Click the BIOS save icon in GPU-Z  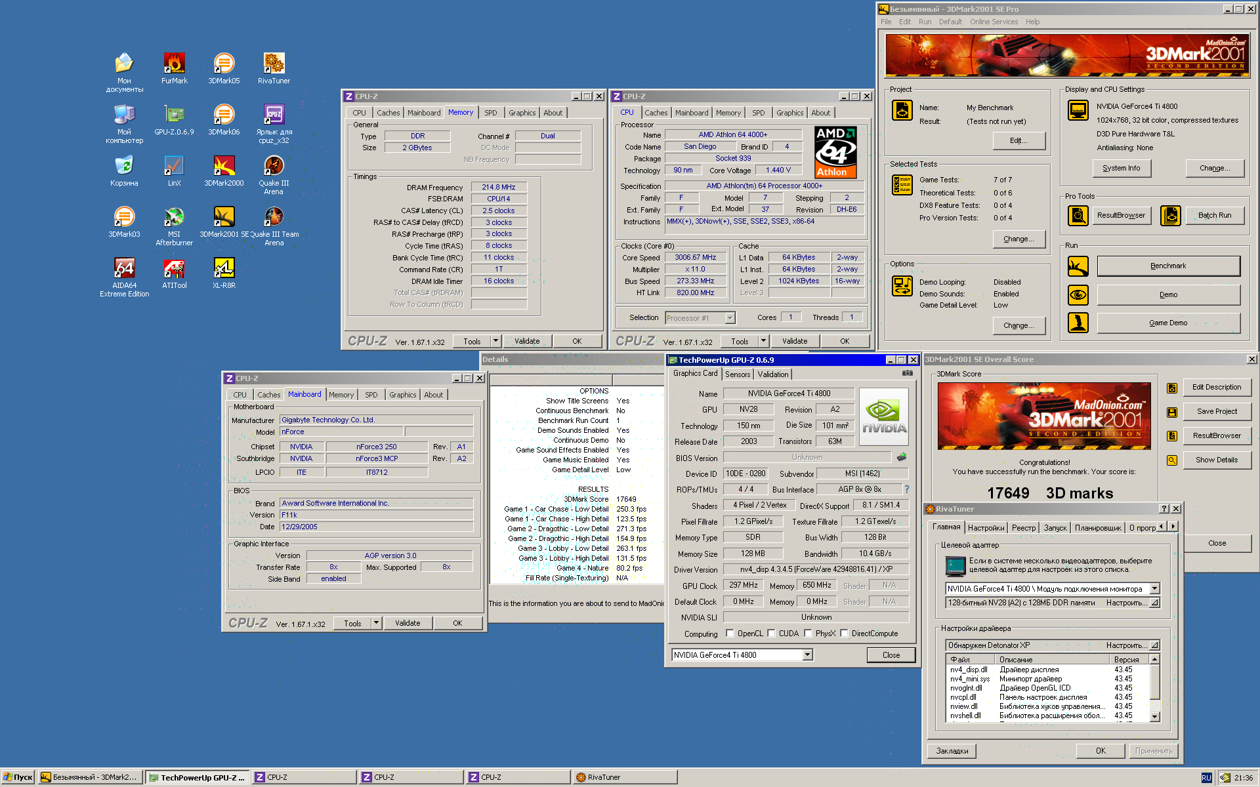pyautogui.click(x=902, y=457)
